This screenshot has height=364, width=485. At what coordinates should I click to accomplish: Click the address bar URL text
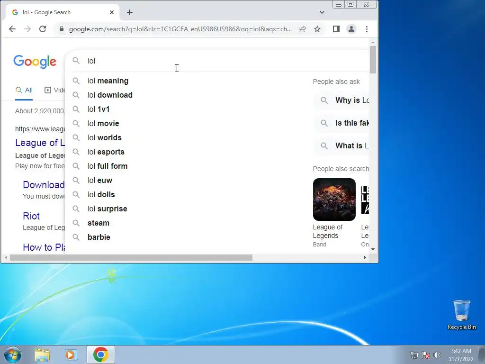tap(180, 29)
